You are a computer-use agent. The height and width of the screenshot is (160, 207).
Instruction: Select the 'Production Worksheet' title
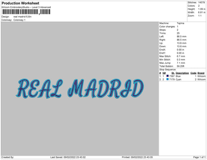pyautogui.click(x=20, y=3)
